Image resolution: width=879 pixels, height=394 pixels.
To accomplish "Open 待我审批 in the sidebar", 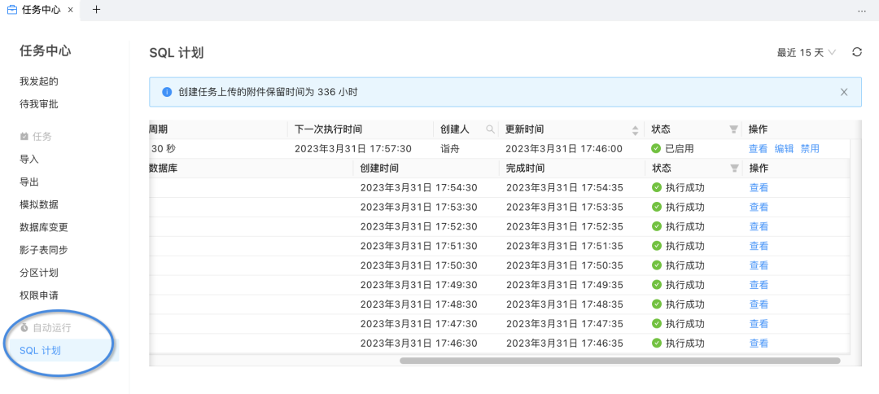I will click(x=39, y=104).
